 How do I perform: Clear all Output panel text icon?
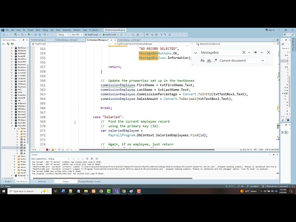tap(87, 159)
